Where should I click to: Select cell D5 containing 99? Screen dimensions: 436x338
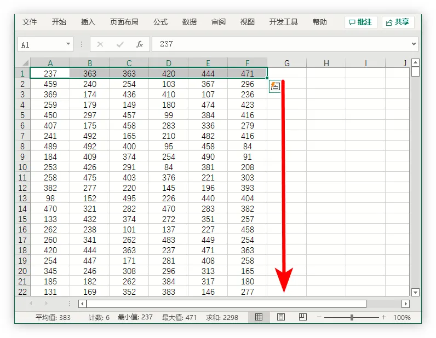(169, 115)
